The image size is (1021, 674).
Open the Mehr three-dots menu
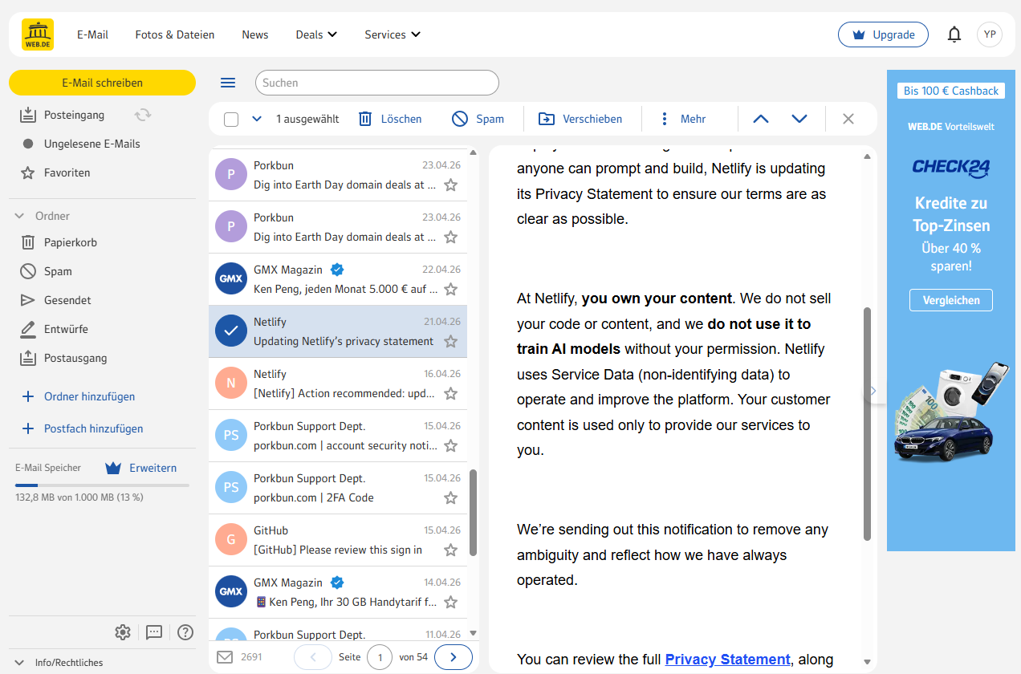(682, 119)
